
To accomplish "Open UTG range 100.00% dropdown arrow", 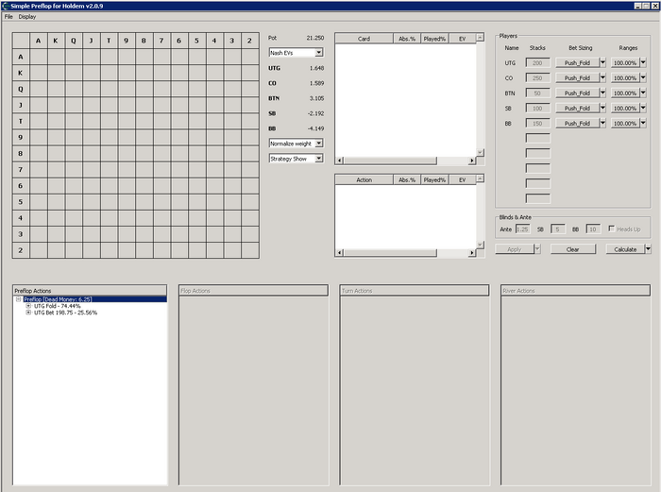I will point(643,62).
